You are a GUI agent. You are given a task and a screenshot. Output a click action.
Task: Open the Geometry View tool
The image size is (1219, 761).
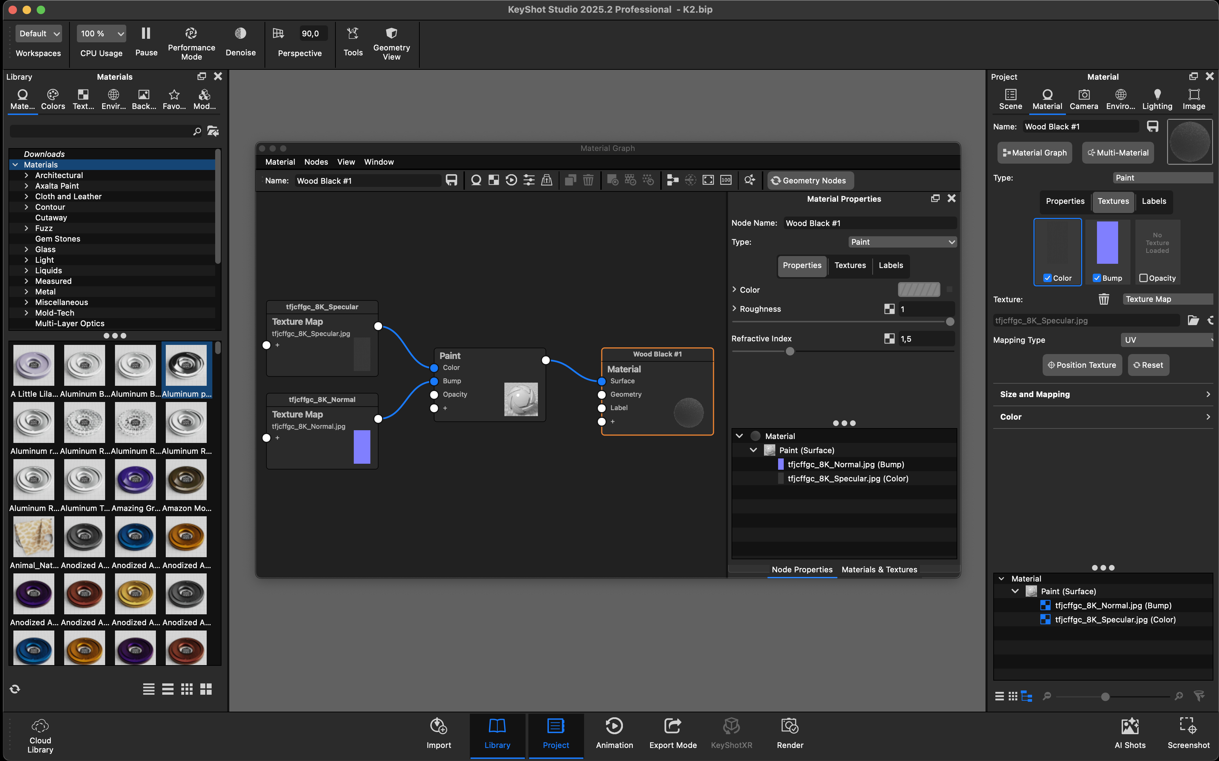(x=391, y=34)
